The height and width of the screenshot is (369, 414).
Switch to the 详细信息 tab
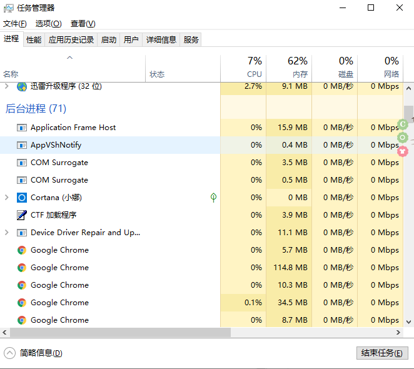(161, 39)
